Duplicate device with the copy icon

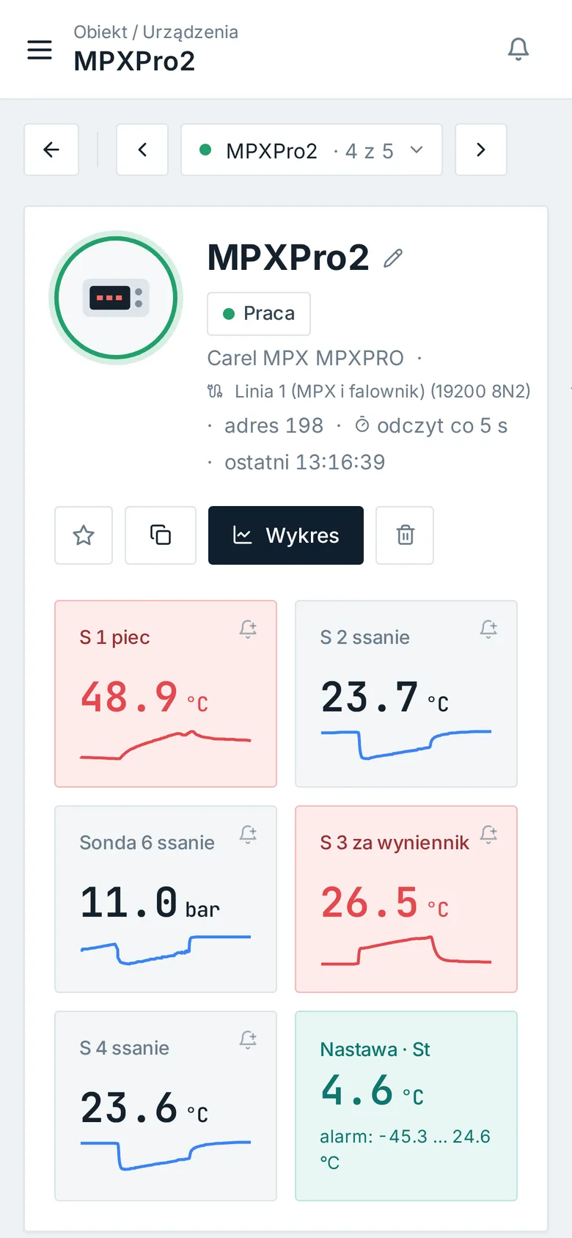point(161,535)
